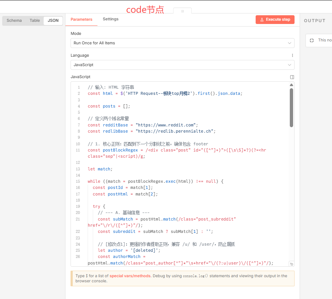
Task: Click the loading spinner icon in Output
Action: click(312, 40)
